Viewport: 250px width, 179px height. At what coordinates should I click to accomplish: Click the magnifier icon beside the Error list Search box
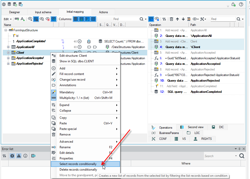coord(242,156)
